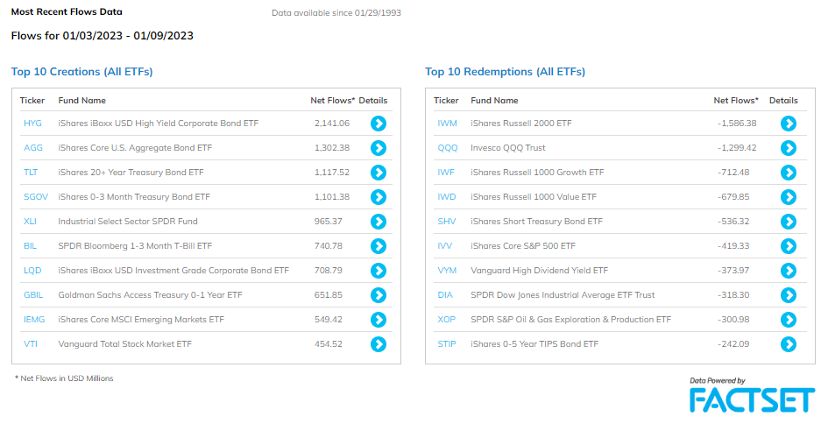Open details arrow for QQQ row

(x=789, y=148)
